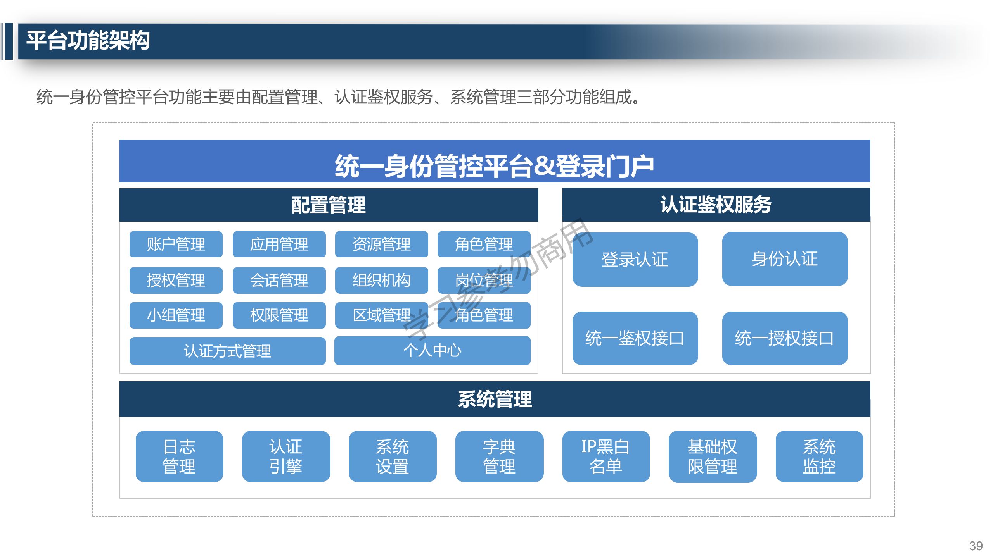Click the 个人中心 box
This screenshot has width=993, height=558.
(432, 351)
